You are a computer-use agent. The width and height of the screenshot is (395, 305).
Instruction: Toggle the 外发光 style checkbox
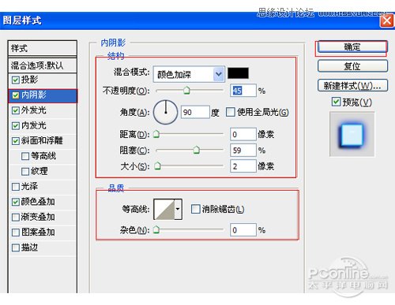[x=16, y=110]
